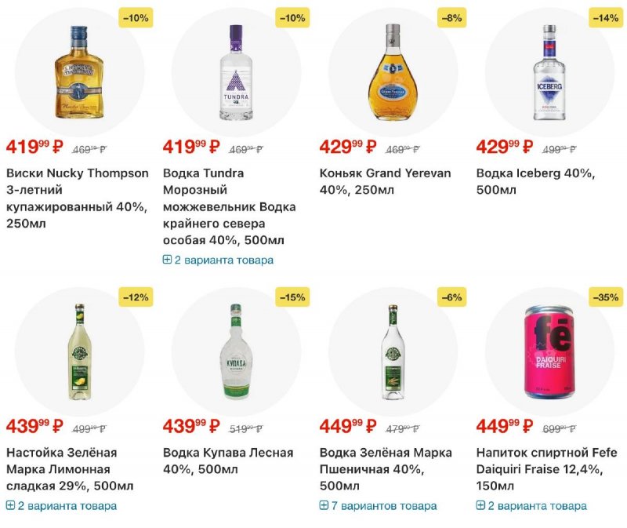
Task: Click the −35% discount badge on Fefe
Action: pyautogui.click(x=606, y=297)
